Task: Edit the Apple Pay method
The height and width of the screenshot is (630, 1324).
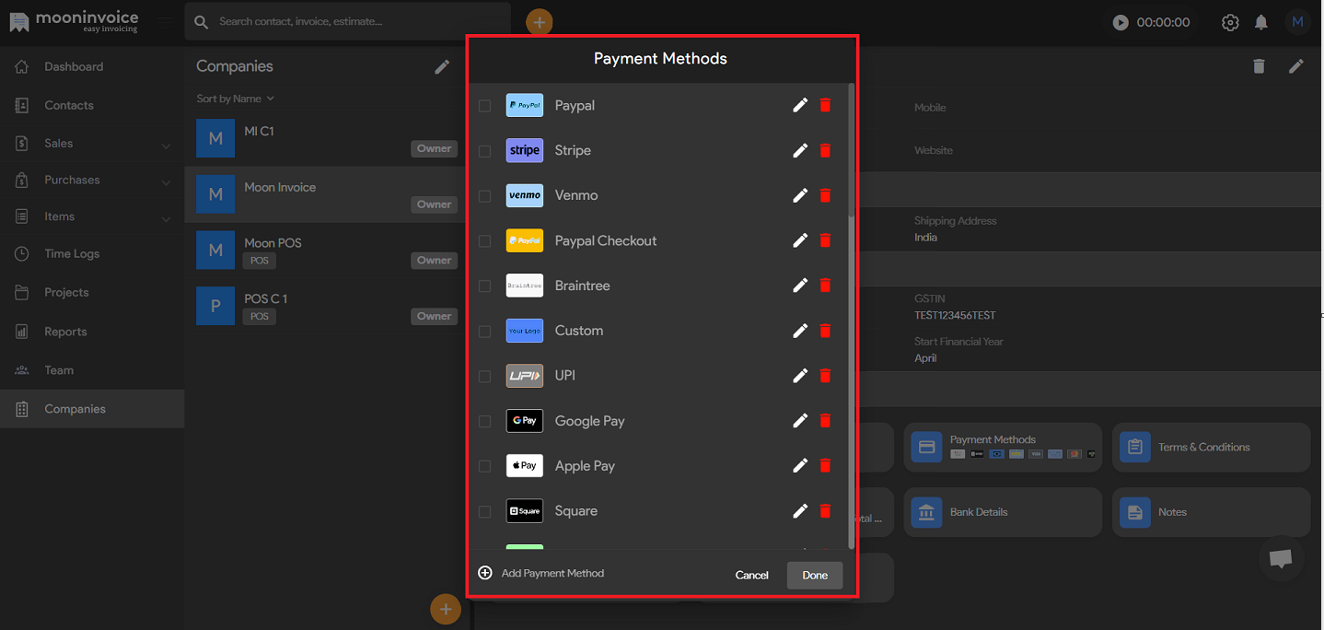Action: click(800, 466)
